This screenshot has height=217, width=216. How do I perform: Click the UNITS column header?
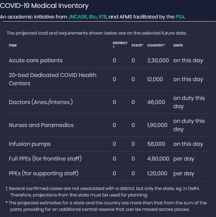pos(178,46)
